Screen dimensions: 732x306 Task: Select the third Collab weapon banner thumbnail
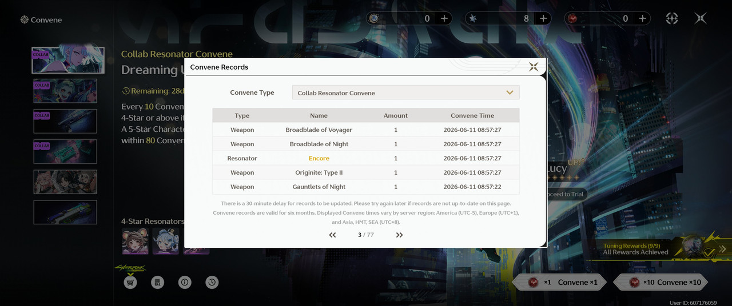[65, 121]
